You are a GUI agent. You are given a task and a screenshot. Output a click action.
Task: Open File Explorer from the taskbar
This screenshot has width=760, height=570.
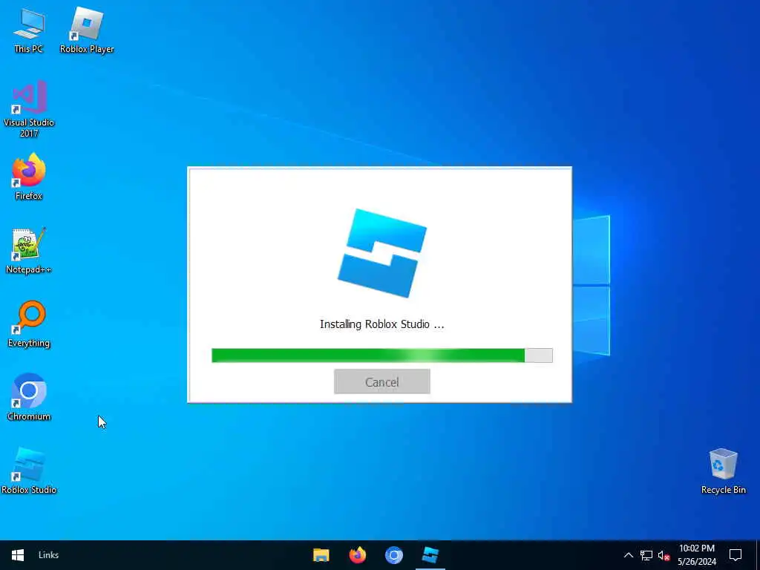coord(321,555)
